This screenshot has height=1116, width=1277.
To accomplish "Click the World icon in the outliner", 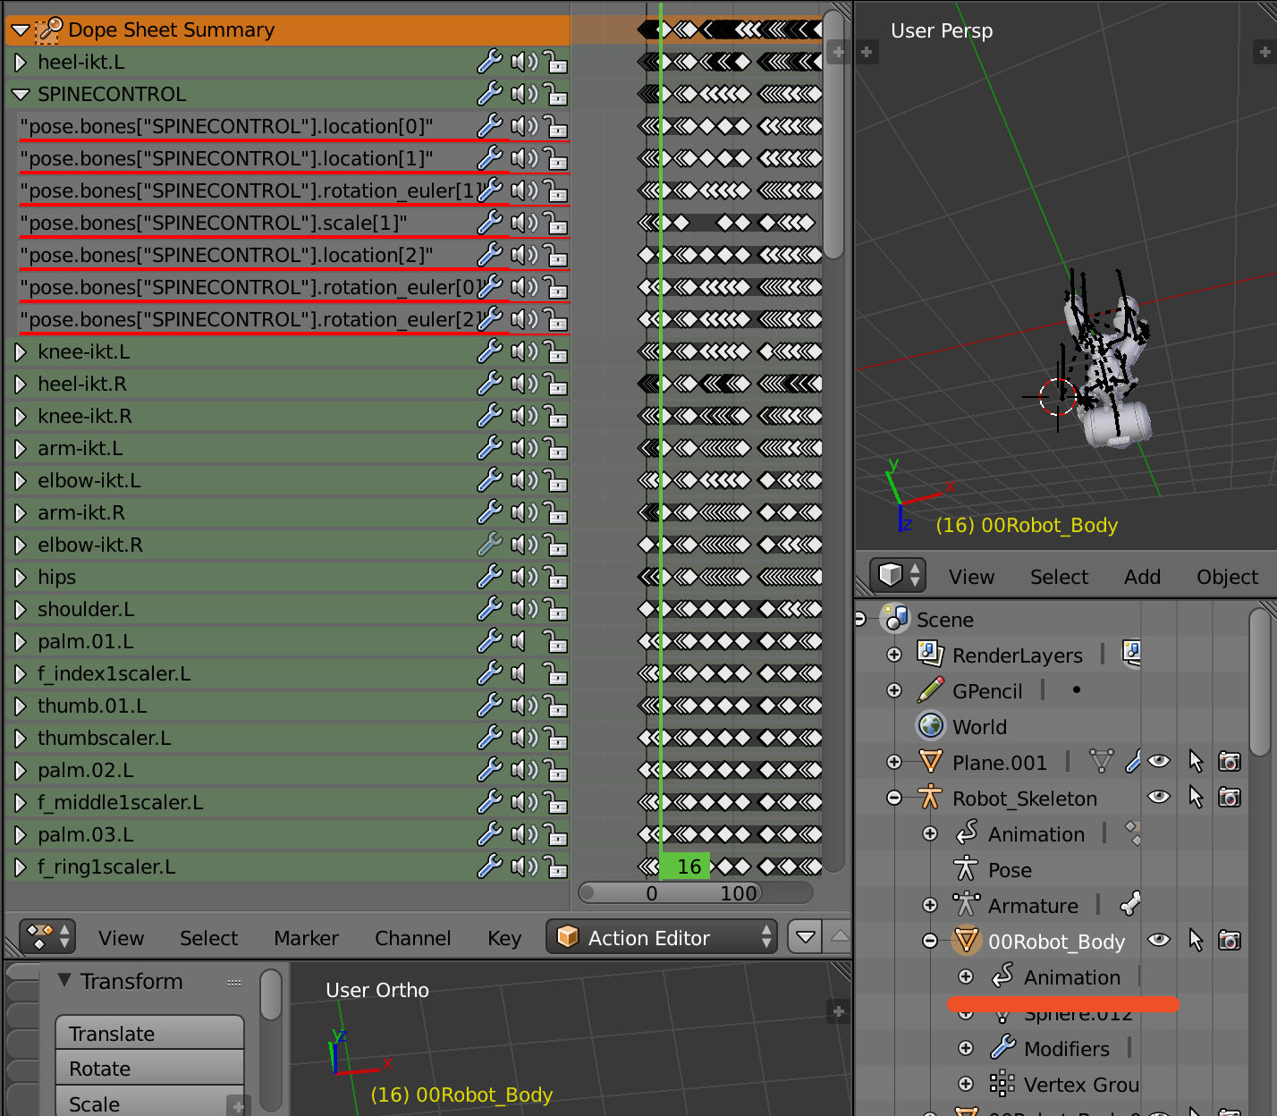I will click(x=931, y=726).
